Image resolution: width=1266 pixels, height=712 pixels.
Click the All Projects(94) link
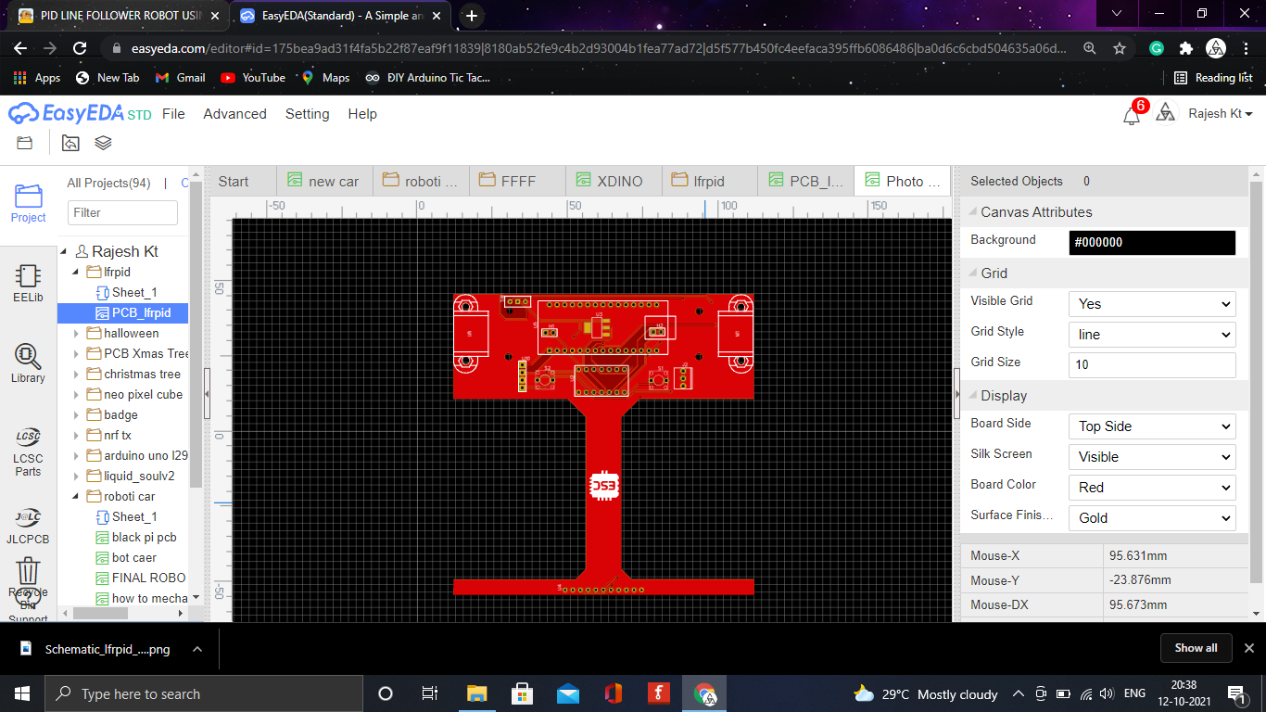(108, 183)
